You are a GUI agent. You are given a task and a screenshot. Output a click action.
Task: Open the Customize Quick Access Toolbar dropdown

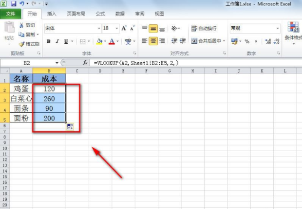pyautogui.click(x=46, y=4)
